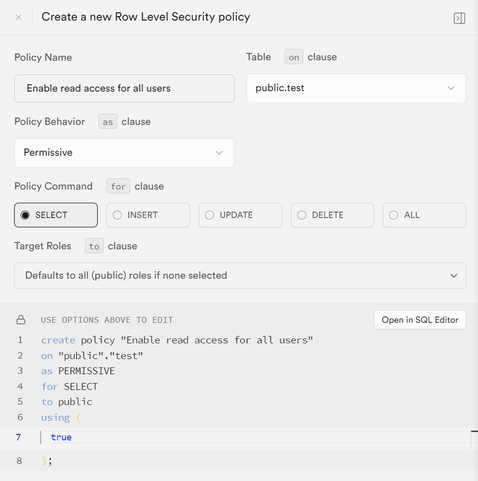This screenshot has width=478, height=481.
Task: Open the public.test table dropdown
Action: point(356,88)
